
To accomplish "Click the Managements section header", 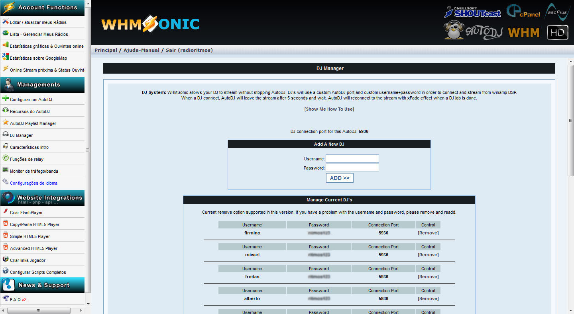I will [42, 85].
